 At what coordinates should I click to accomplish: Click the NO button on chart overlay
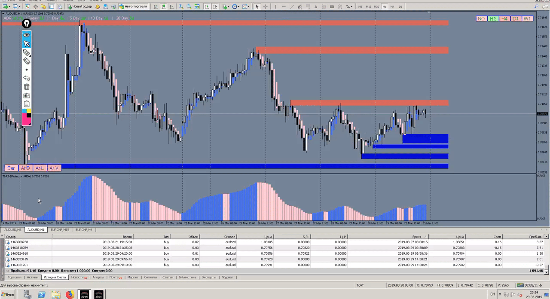(481, 18)
